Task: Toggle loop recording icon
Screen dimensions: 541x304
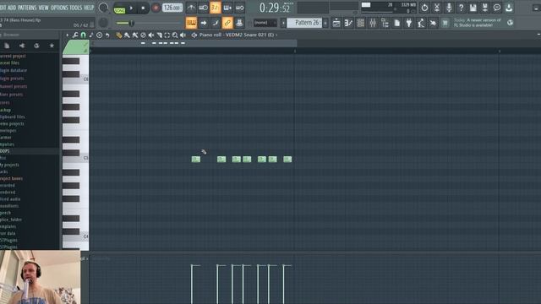Action: pos(239,8)
